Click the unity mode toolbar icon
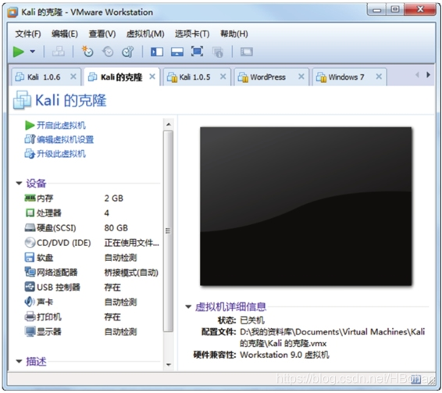Viewport: 442px width, 393px height. point(218,52)
